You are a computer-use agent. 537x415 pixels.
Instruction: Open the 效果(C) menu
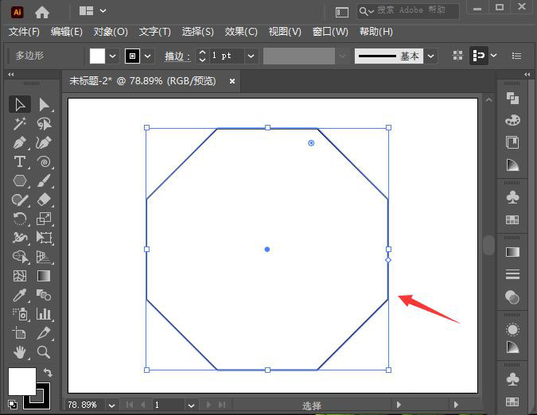pyautogui.click(x=241, y=32)
